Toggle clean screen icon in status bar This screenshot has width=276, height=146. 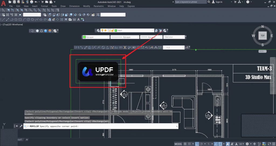point(269,144)
